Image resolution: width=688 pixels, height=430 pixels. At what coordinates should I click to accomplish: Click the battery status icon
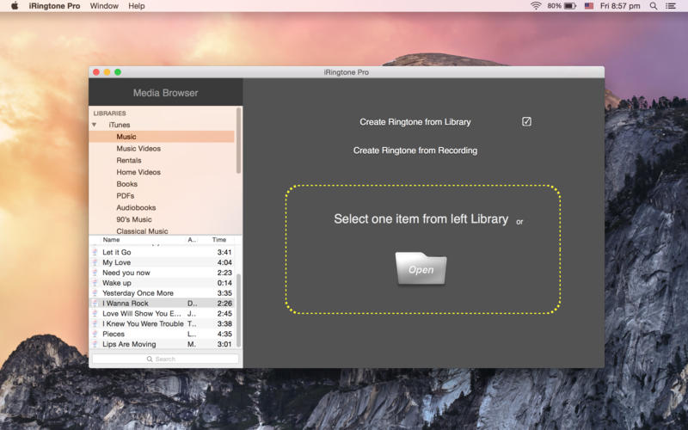(570, 6)
